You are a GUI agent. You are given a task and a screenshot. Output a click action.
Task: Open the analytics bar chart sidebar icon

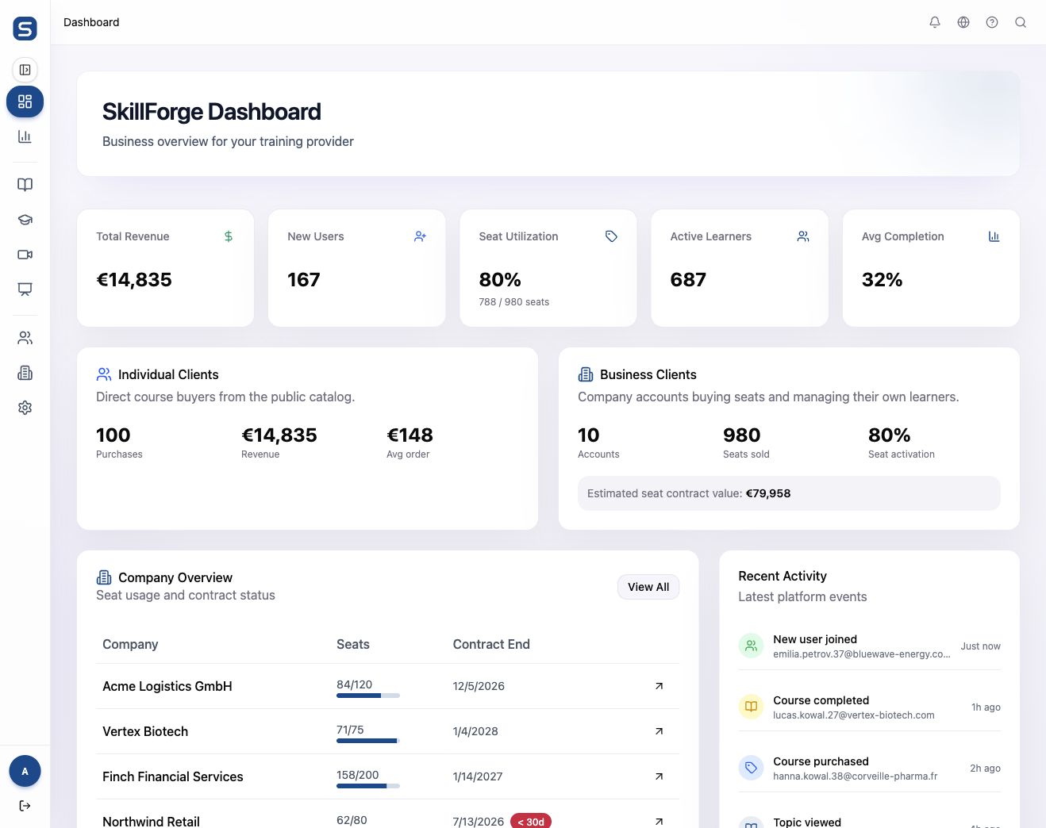pyautogui.click(x=25, y=136)
